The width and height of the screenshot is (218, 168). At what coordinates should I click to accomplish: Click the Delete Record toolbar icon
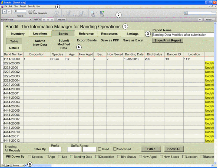81,12
